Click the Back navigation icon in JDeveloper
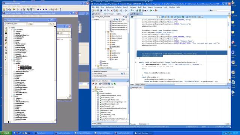This screenshot has height=135, width=240. point(121,10)
